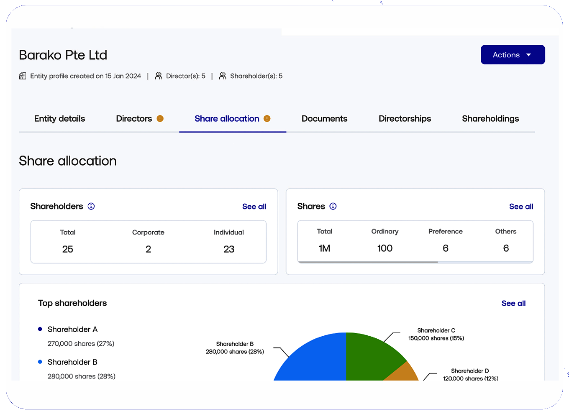Click warning icon on Directors tab
This screenshot has width=569, height=414.
pos(160,119)
